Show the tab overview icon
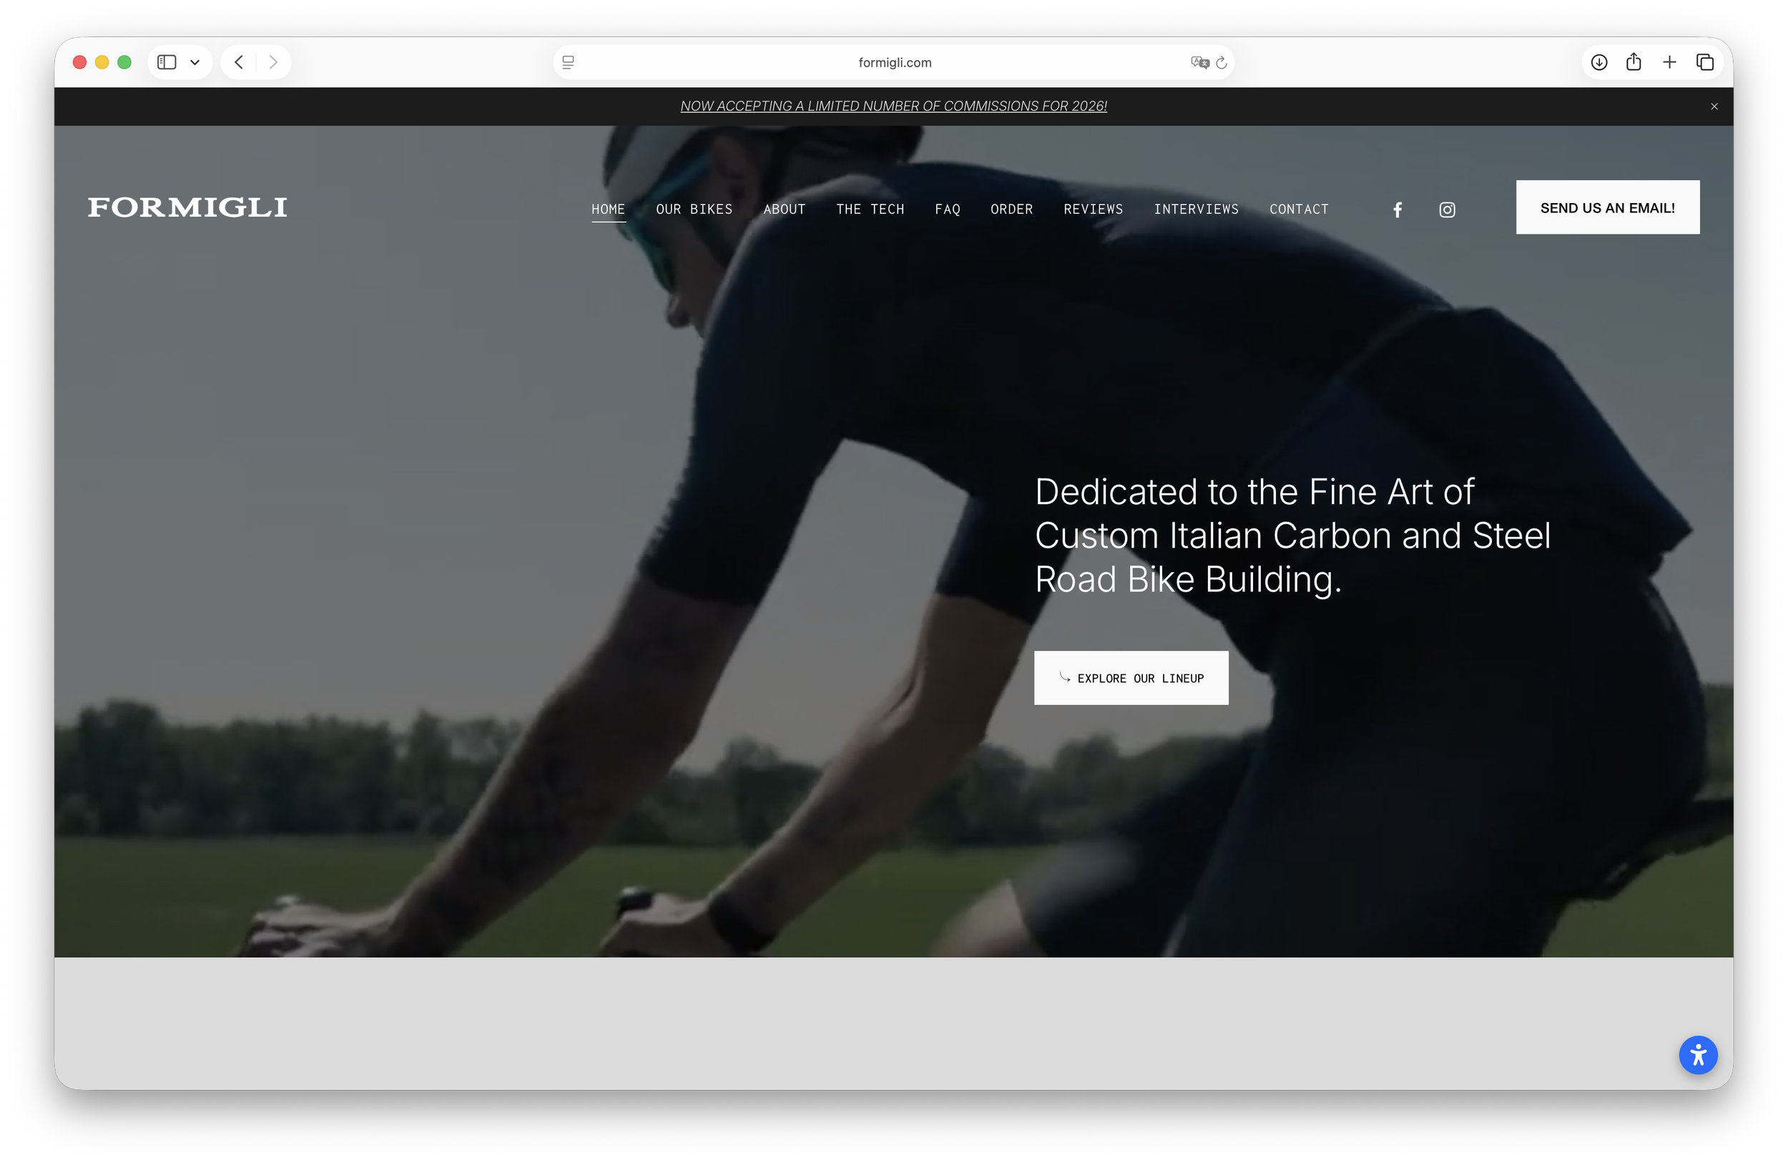This screenshot has height=1162, width=1788. pos(1704,62)
